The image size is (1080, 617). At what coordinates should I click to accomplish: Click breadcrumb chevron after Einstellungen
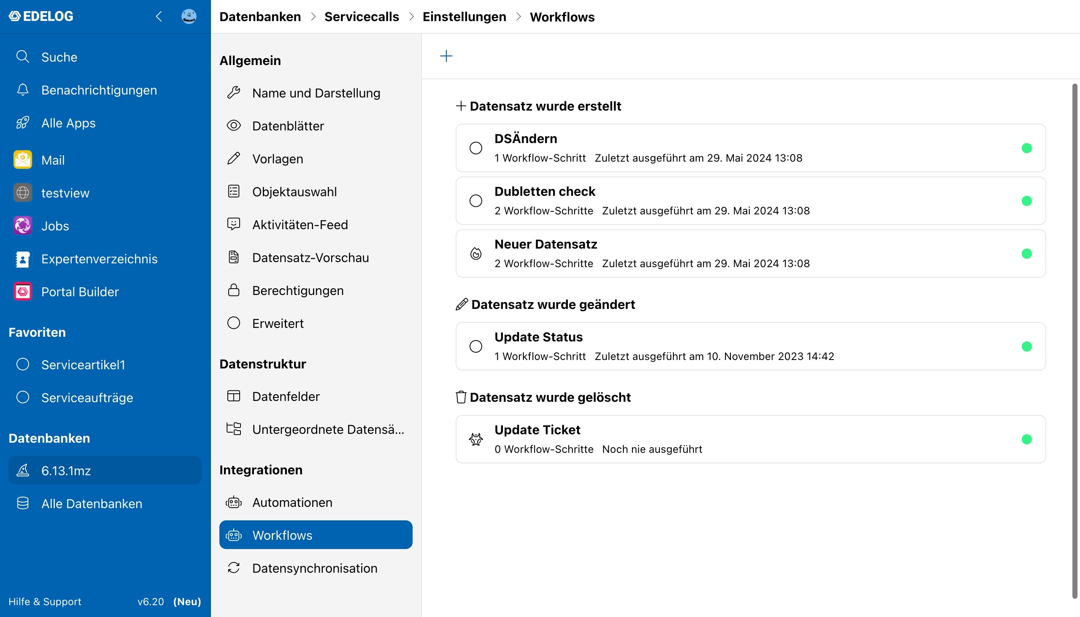(518, 16)
